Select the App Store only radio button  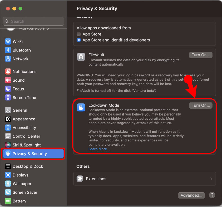click(79, 34)
